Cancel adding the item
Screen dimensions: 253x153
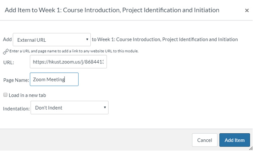[x=205, y=140]
